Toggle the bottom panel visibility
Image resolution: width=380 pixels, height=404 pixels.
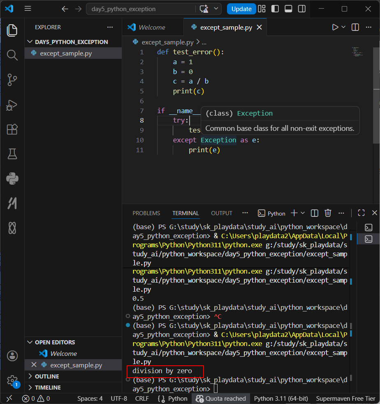coord(288,9)
